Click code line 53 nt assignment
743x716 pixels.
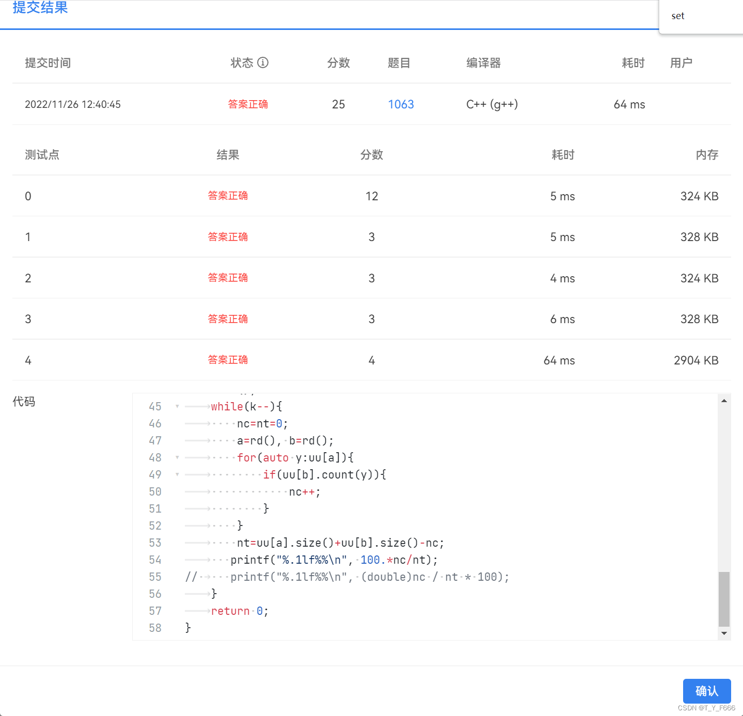340,543
